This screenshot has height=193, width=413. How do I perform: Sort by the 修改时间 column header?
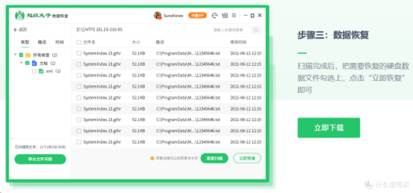pyautogui.click(x=238, y=42)
